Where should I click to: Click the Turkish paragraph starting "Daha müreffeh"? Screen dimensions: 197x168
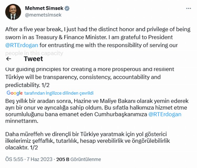[87, 141]
